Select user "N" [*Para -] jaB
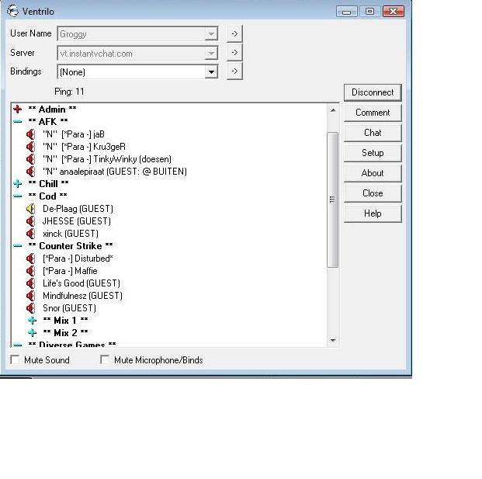Image resolution: width=482 pixels, height=479 pixels. tap(74, 134)
